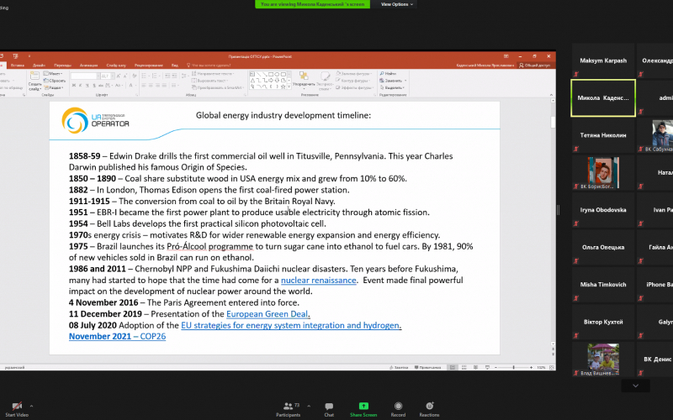Select Iryna Obodovska participant tile
The height and width of the screenshot is (420, 673).
[x=603, y=210]
